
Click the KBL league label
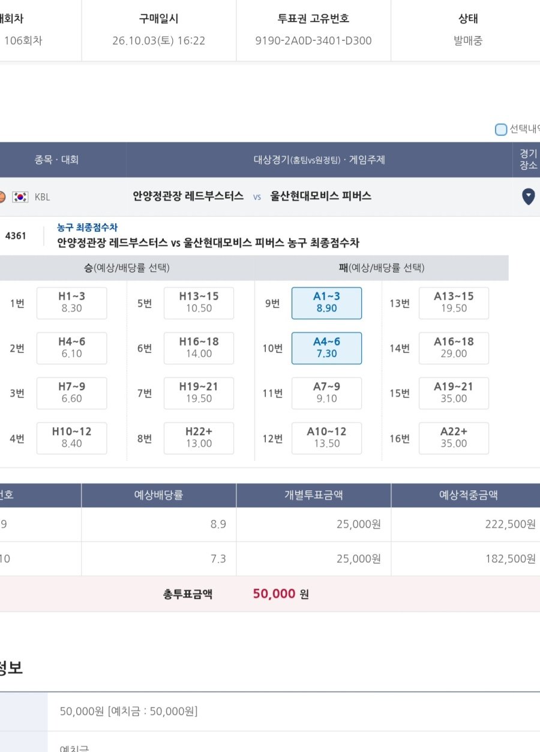point(43,196)
